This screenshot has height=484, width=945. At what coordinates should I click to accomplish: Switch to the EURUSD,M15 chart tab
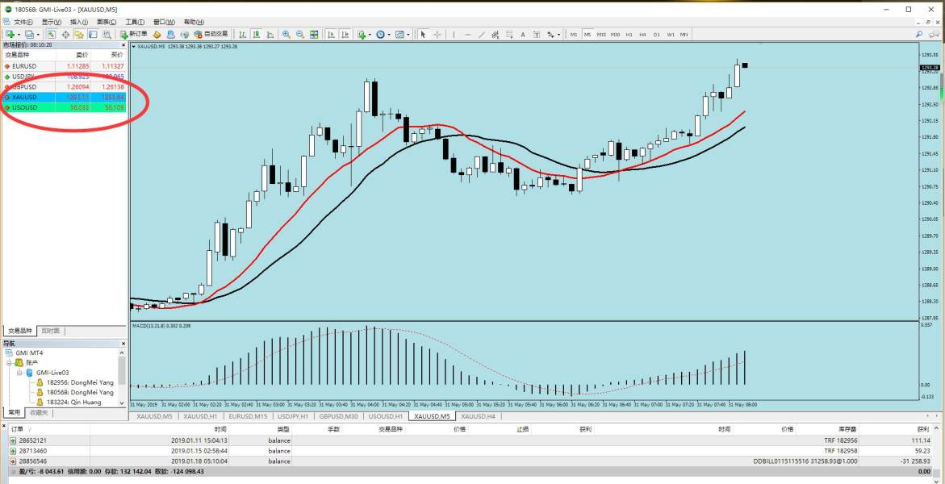(247, 416)
